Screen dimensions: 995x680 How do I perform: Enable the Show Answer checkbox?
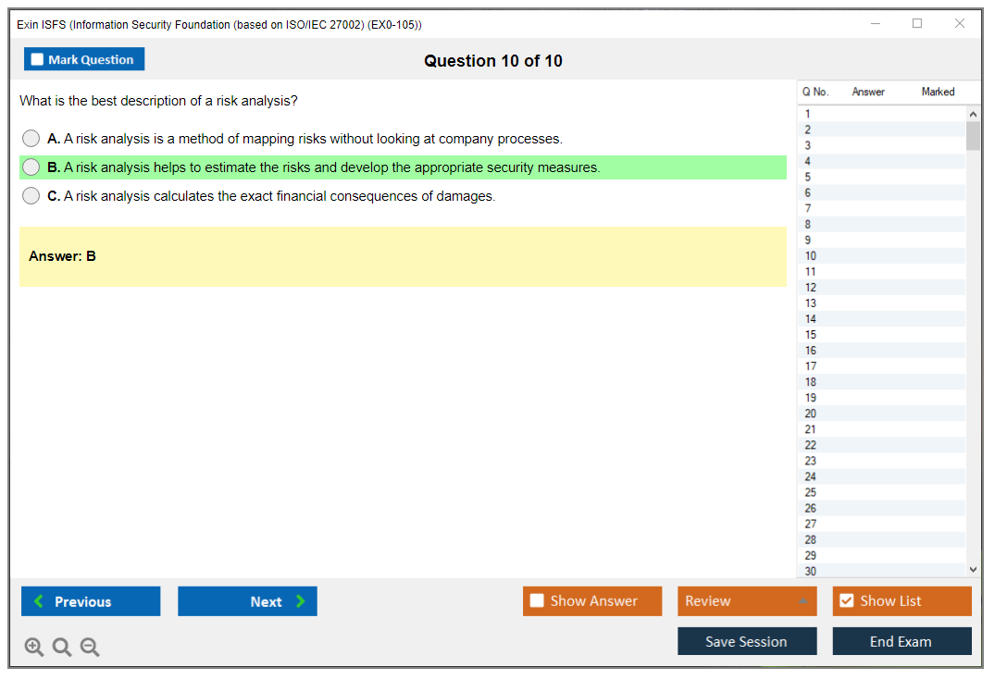[538, 601]
